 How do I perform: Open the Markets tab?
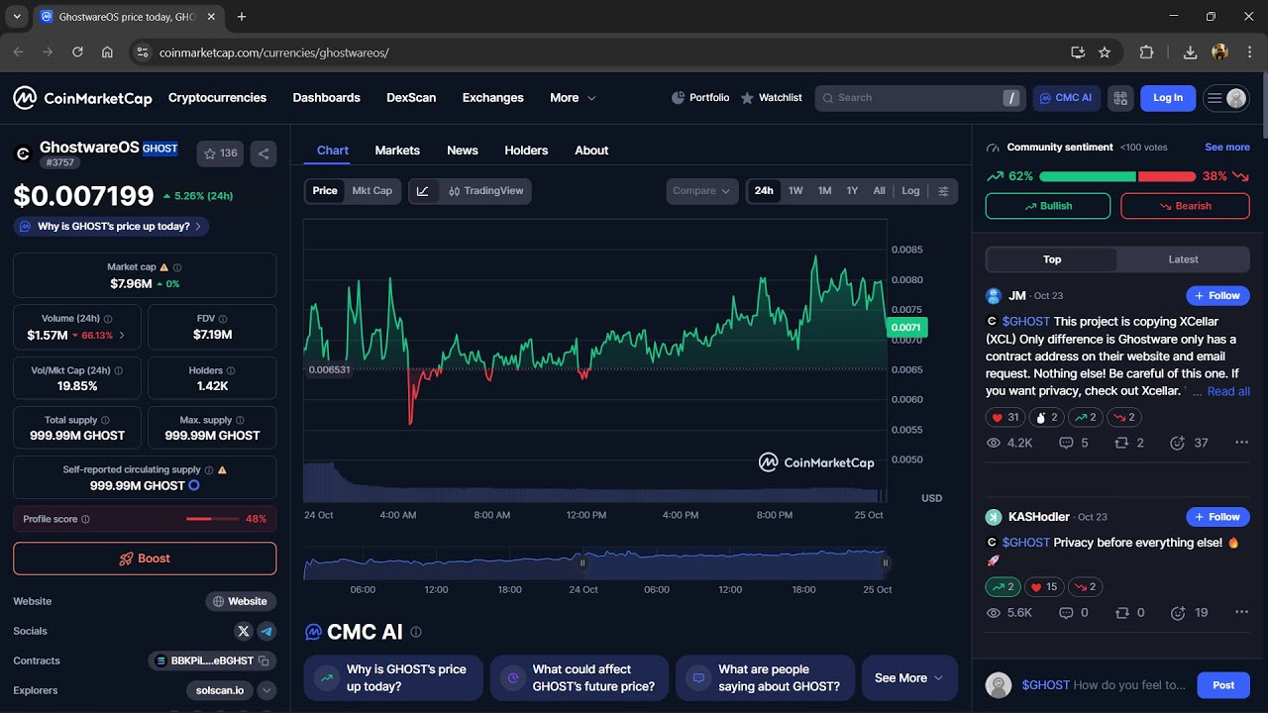click(x=397, y=151)
